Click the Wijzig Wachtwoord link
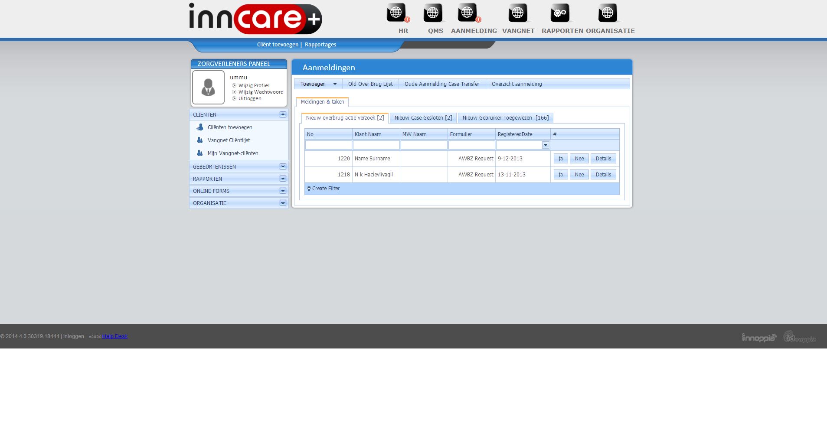Image resolution: width=827 pixels, height=433 pixels. tap(261, 92)
